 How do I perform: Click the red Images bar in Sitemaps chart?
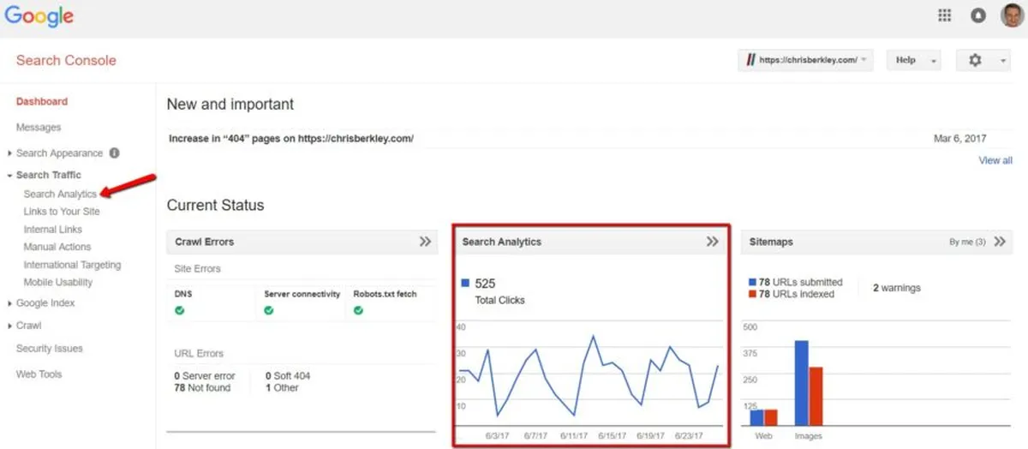(816, 396)
